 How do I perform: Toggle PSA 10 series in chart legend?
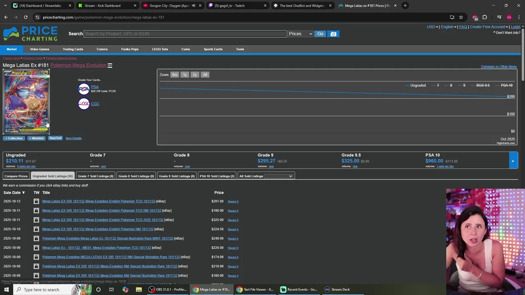point(504,85)
